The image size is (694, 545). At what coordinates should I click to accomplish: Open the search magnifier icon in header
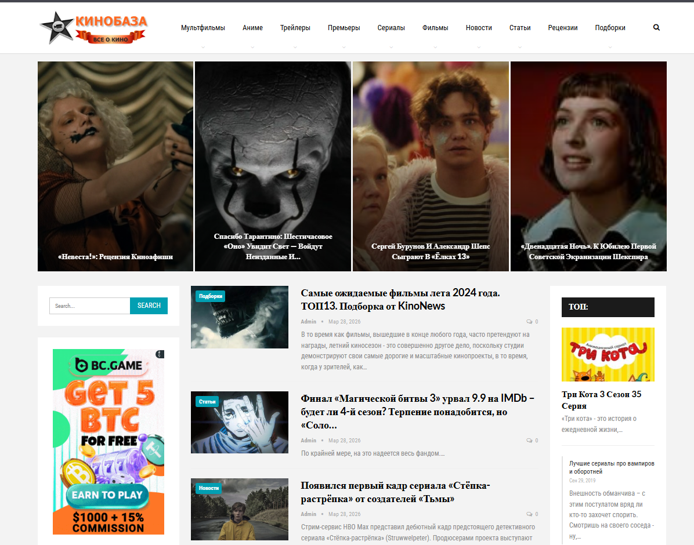[x=656, y=27]
